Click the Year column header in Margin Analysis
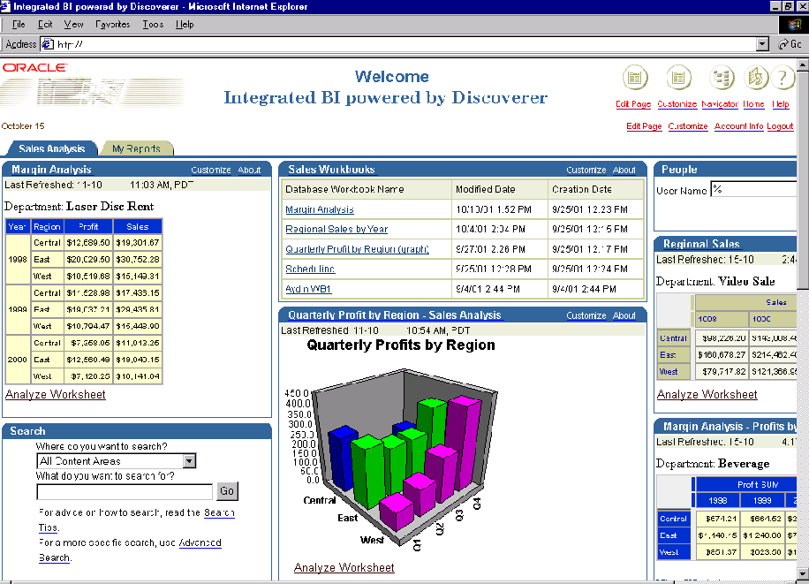Image resolution: width=809 pixels, height=584 pixels. [18, 227]
